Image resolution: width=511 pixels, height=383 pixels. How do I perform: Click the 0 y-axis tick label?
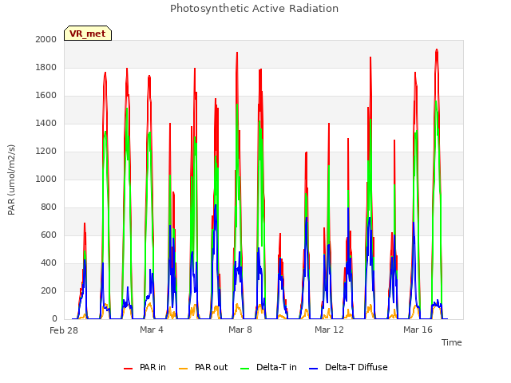pos(54,319)
